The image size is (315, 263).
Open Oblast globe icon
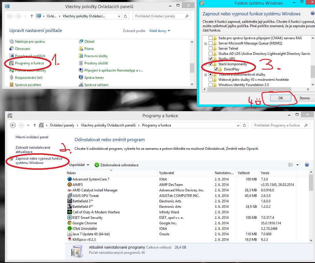[x=81, y=42]
